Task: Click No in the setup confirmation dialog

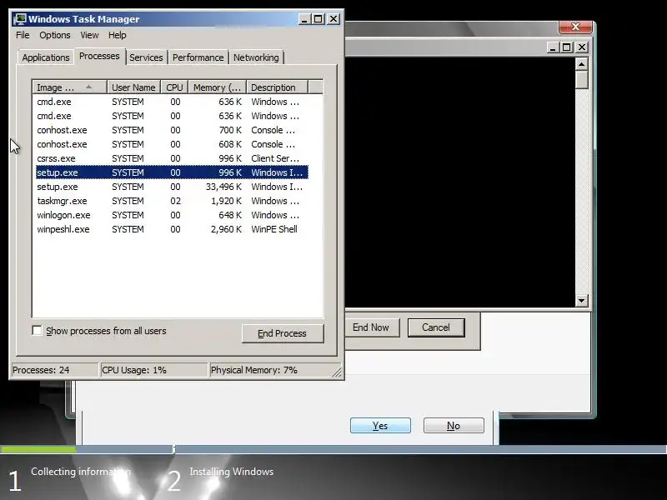Action: (x=454, y=426)
